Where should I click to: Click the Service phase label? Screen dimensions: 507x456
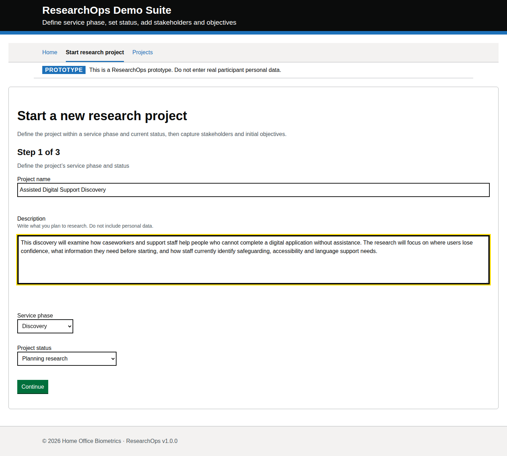pyautogui.click(x=35, y=315)
